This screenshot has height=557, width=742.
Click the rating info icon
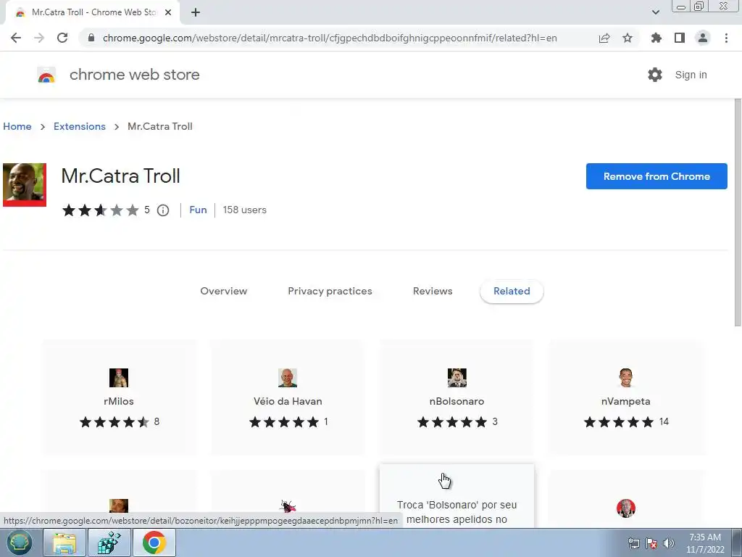tap(163, 210)
